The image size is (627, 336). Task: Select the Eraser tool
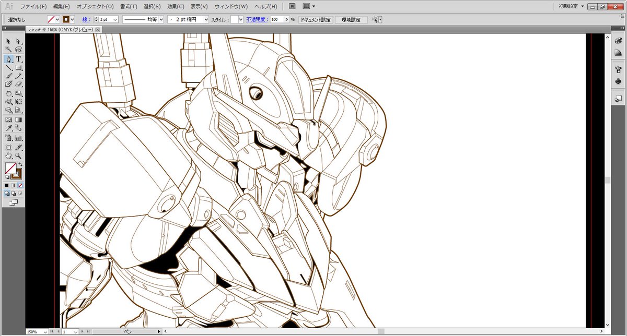(x=18, y=83)
